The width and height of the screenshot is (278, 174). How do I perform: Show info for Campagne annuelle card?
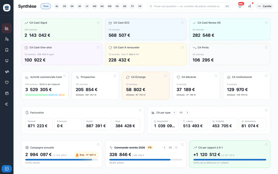pos(98,145)
